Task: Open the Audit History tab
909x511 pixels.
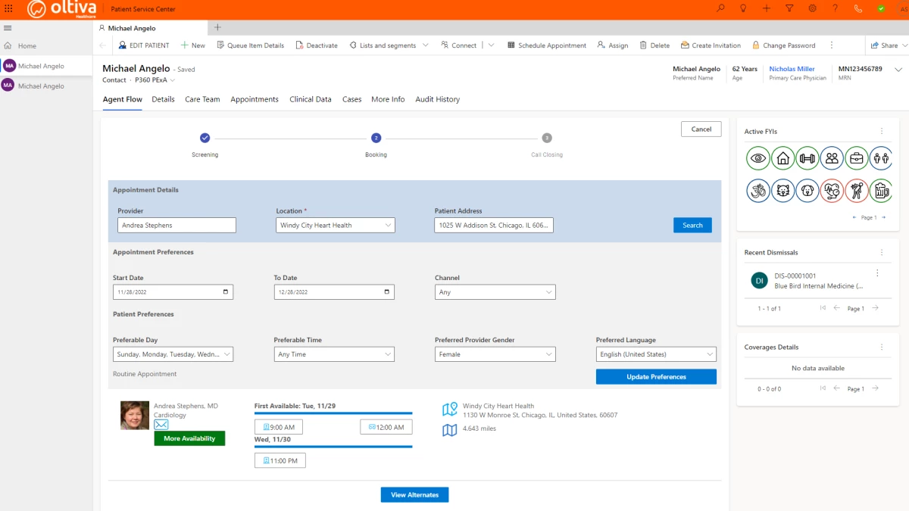Action: tap(437, 99)
